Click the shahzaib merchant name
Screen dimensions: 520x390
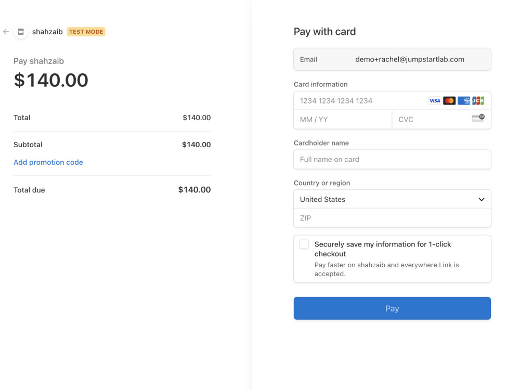pos(47,32)
